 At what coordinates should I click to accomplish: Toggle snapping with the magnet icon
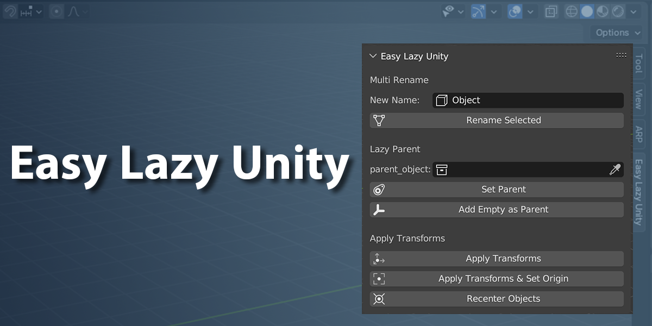tap(11, 11)
